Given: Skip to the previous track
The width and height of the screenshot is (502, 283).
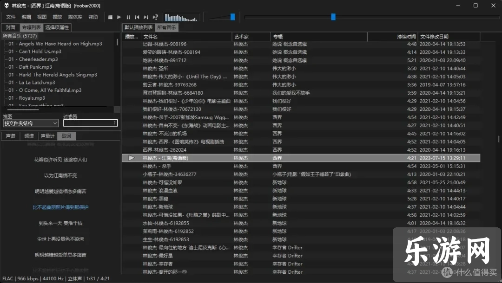Looking at the screenshot, I should coord(137,17).
